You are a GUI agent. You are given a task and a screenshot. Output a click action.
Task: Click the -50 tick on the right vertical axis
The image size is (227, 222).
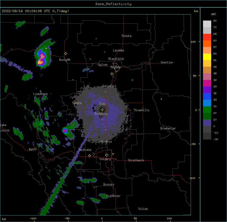coord(193,144)
